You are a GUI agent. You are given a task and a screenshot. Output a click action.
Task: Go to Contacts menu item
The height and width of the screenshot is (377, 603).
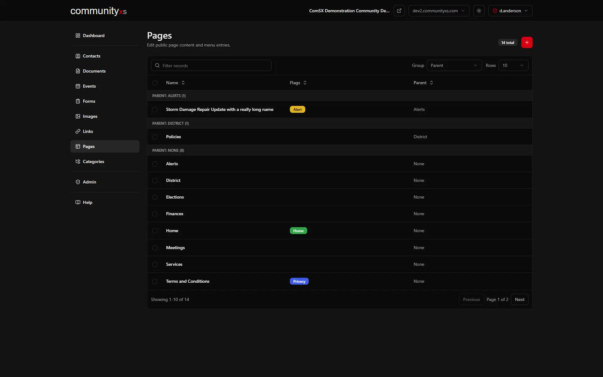pos(105,56)
